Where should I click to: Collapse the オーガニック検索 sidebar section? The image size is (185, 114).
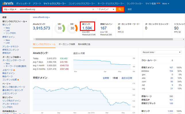coord(11,57)
